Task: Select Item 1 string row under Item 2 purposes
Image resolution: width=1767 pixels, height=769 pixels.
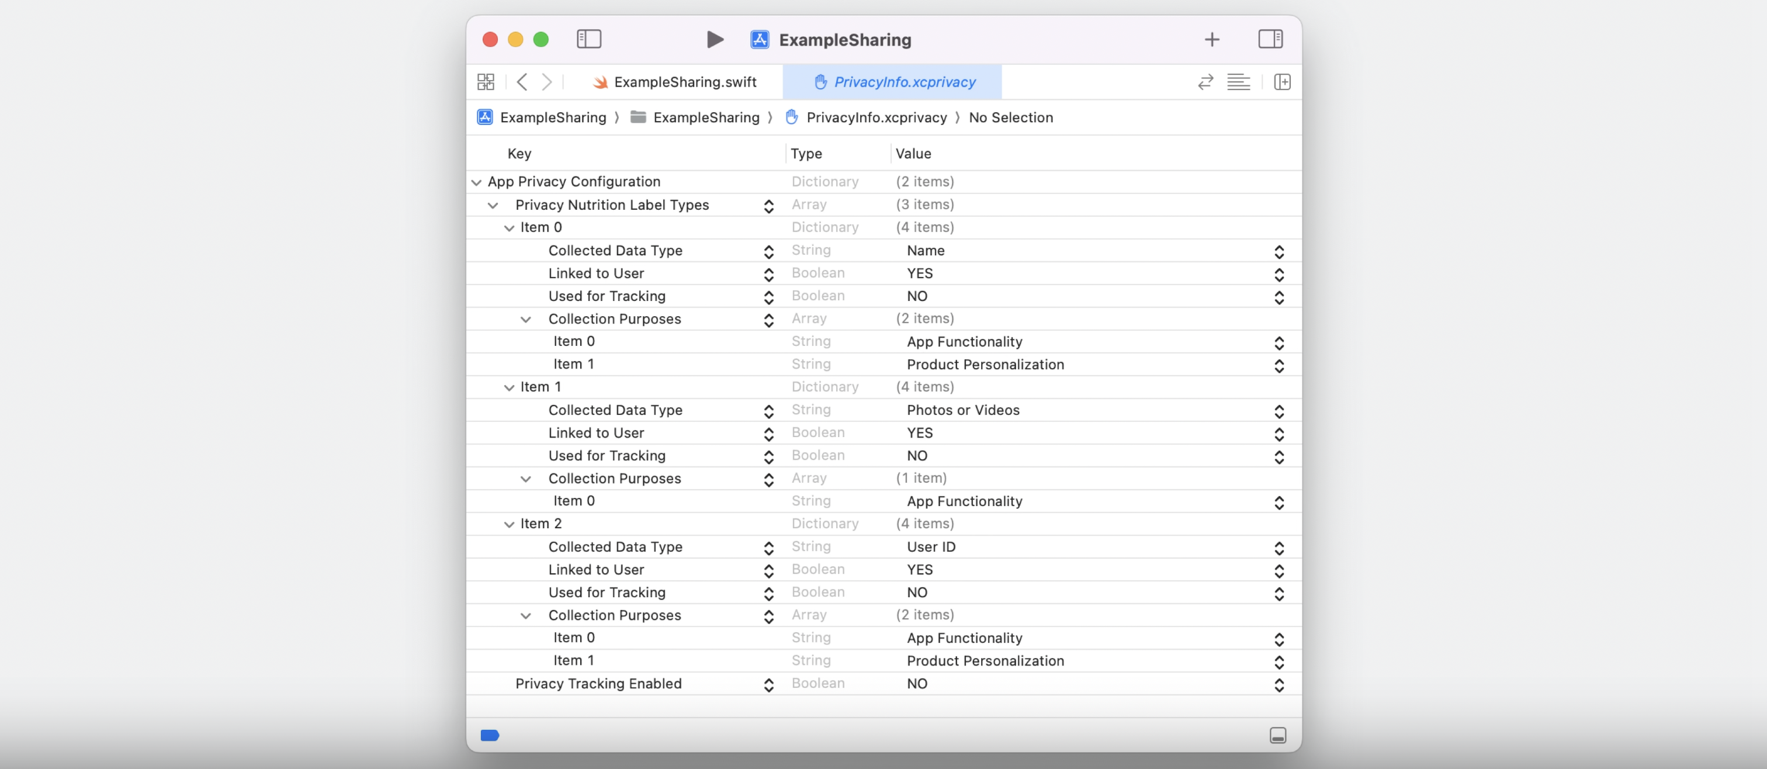Action: click(x=883, y=661)
